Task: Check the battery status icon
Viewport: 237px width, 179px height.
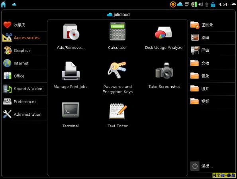Action: pos(194,4)
